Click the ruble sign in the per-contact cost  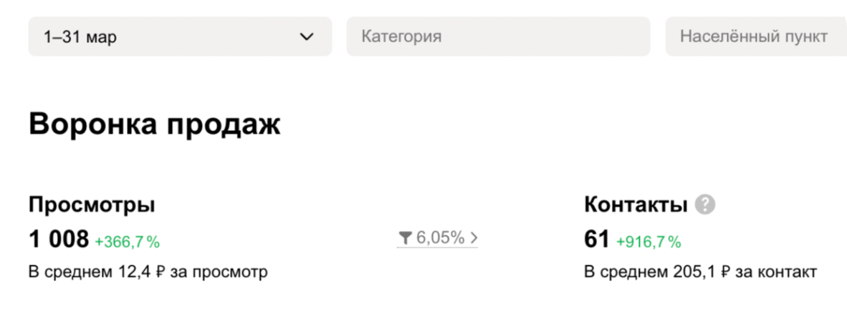(726, 273)
